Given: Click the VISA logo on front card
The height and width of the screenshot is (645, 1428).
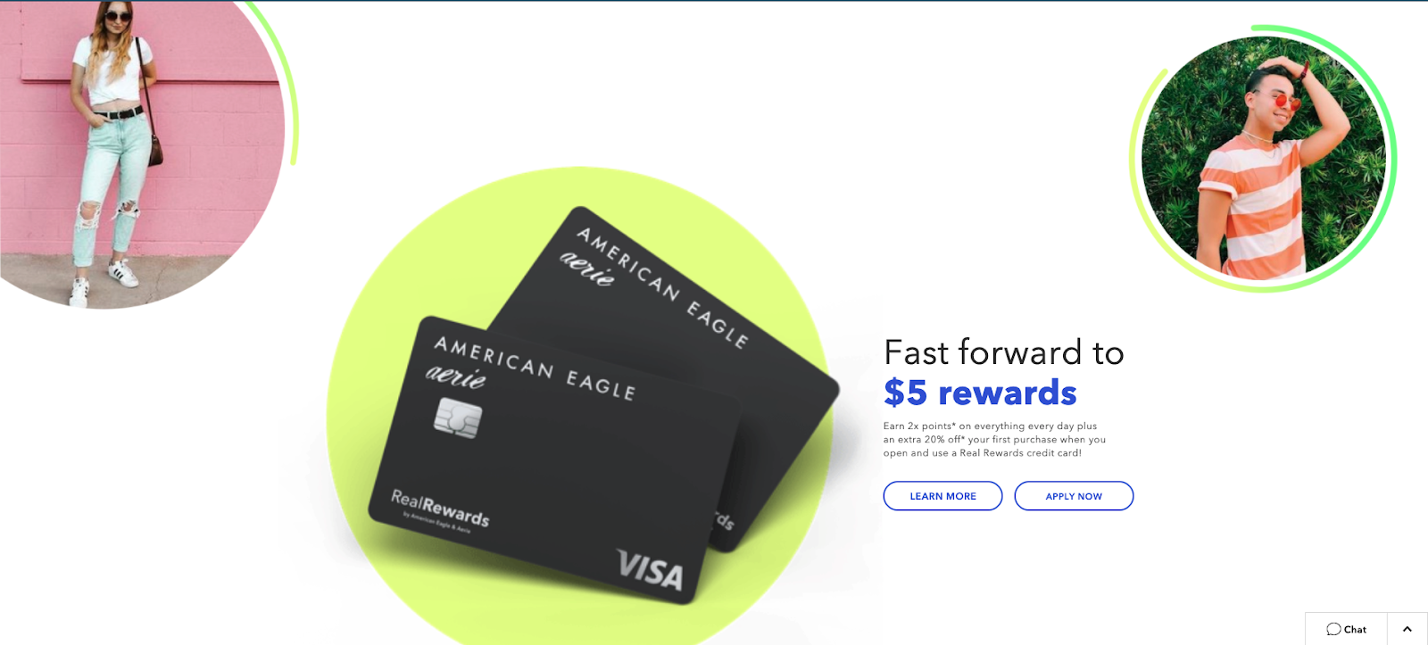Looking at the screenshot, I should (x=651, y=571).
